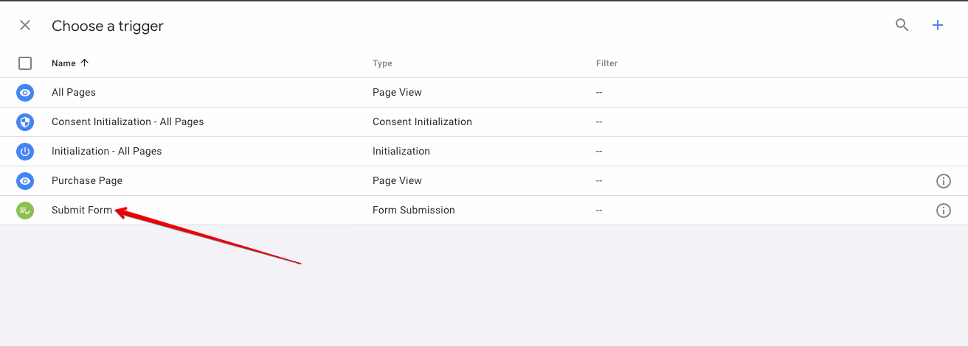Tick the select-all triggers checkbox
968x346 pixels.
tap(25, 63)
